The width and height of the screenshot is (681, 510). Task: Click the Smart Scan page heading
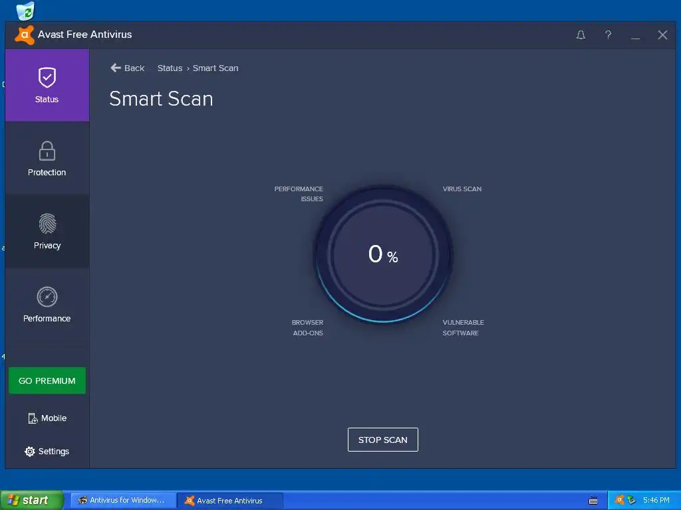[x=161, y=98]
